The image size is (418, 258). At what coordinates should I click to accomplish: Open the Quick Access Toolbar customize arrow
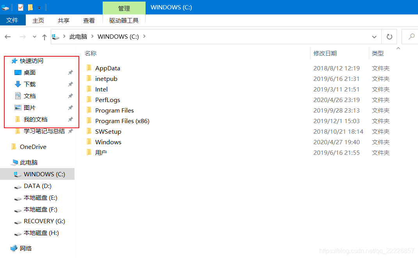[39, 8]
